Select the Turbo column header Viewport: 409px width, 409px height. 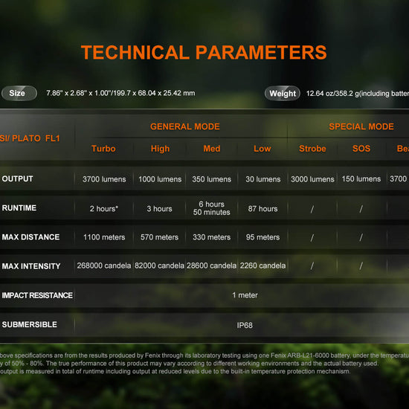pyautogui.click(x=103, y=149)
